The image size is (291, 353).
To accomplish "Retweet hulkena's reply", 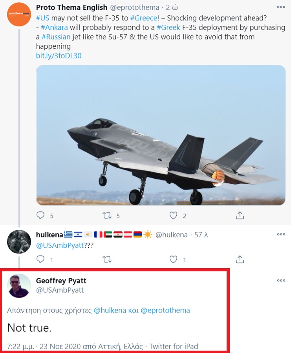I will 107,259.
